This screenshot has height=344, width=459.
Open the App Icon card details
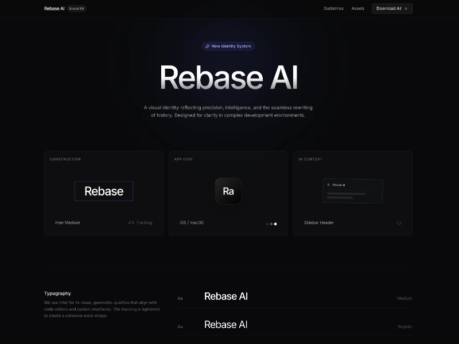point(228,172)
